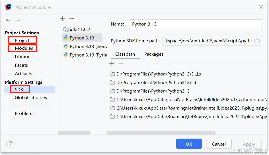The width and height of the screenshot is (269, 155).
Task: Click classpath list horizontal scrollbar
Action: pyautogui.click(x=161, y=133)
